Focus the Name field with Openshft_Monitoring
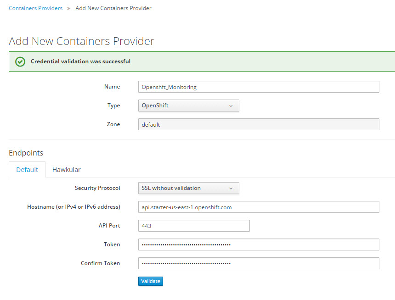 pyautogui.click(x=258, y=87)
